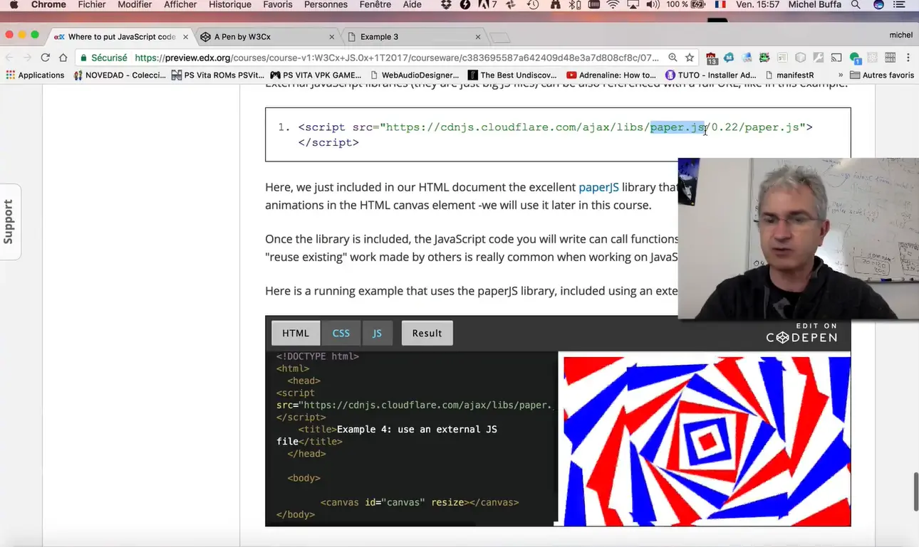
Task: Open 'Adrenaline: How to...' YouTube bookmark
Action: pos(611,75)
